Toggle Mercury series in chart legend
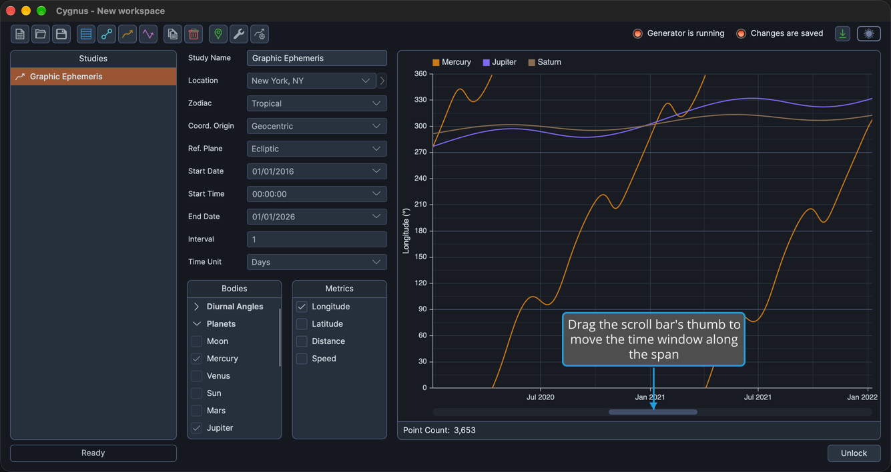 coord(452,62)
